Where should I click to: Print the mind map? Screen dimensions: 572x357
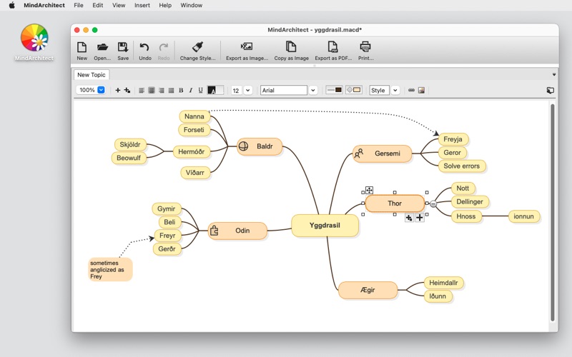365,51
